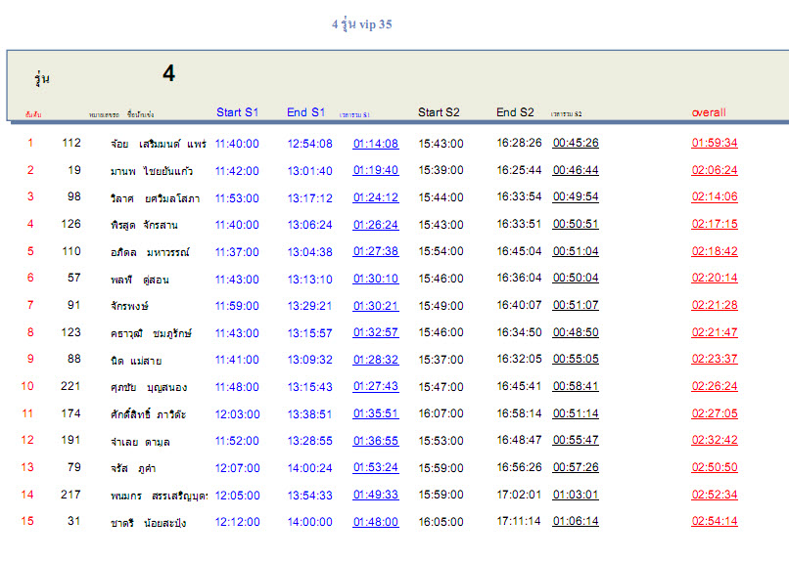789x562 pixels.
Task: Click S1 time link 01:53:24
Action: coord(376,467)
